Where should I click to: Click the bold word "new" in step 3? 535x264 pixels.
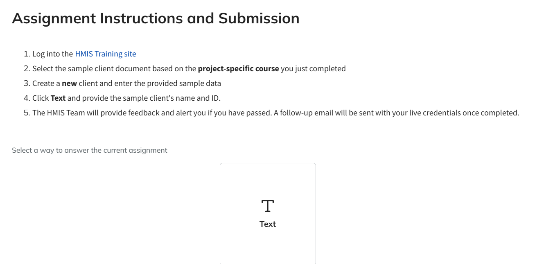(x=69, y=83)
